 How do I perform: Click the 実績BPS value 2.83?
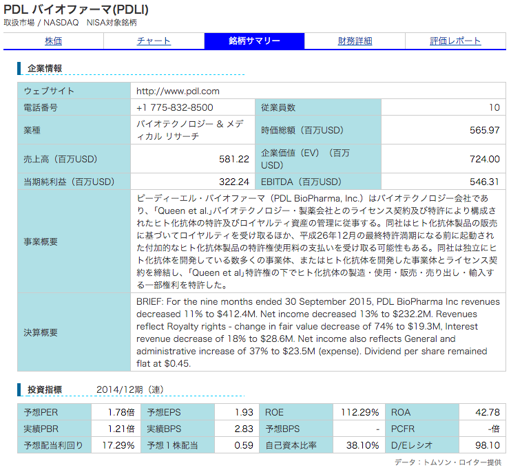244,429
